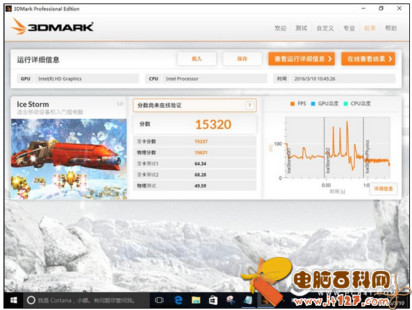Image resolution: width=412 pixels, height=310 pixels.
Task: Click the 时间 field 2016/3/10 10:45:26
Action: coord(343,79)
